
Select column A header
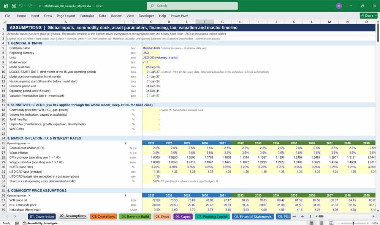[65, 22]
